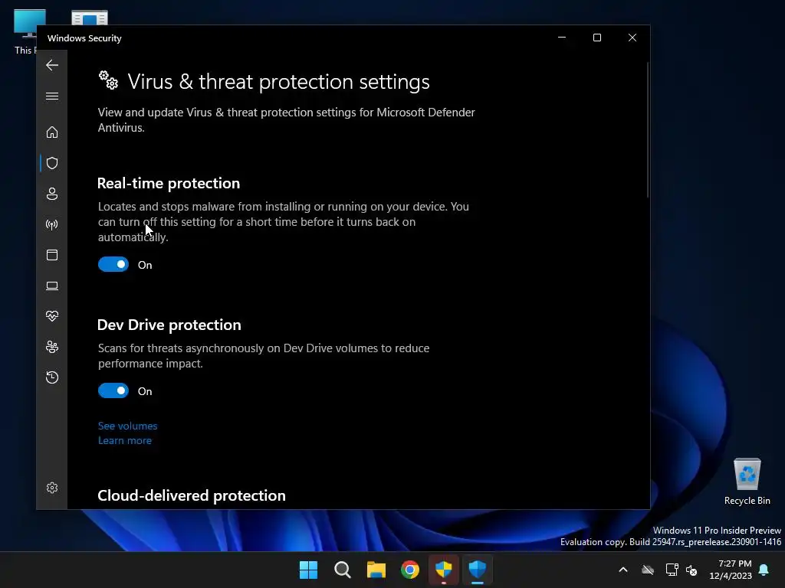Open Account protection in sidebar
The width and height of the screenshot is (785, 588).
[x=52, y=194]
